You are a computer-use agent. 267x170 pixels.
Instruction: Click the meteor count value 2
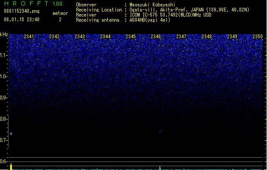(60, 20)
